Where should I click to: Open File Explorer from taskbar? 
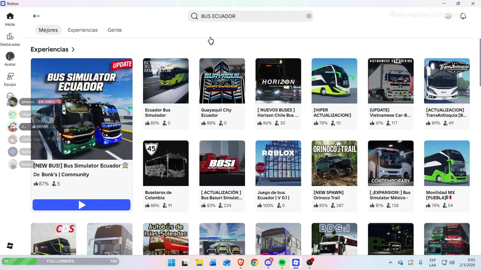pyautogui.click(x=199, y=262)
